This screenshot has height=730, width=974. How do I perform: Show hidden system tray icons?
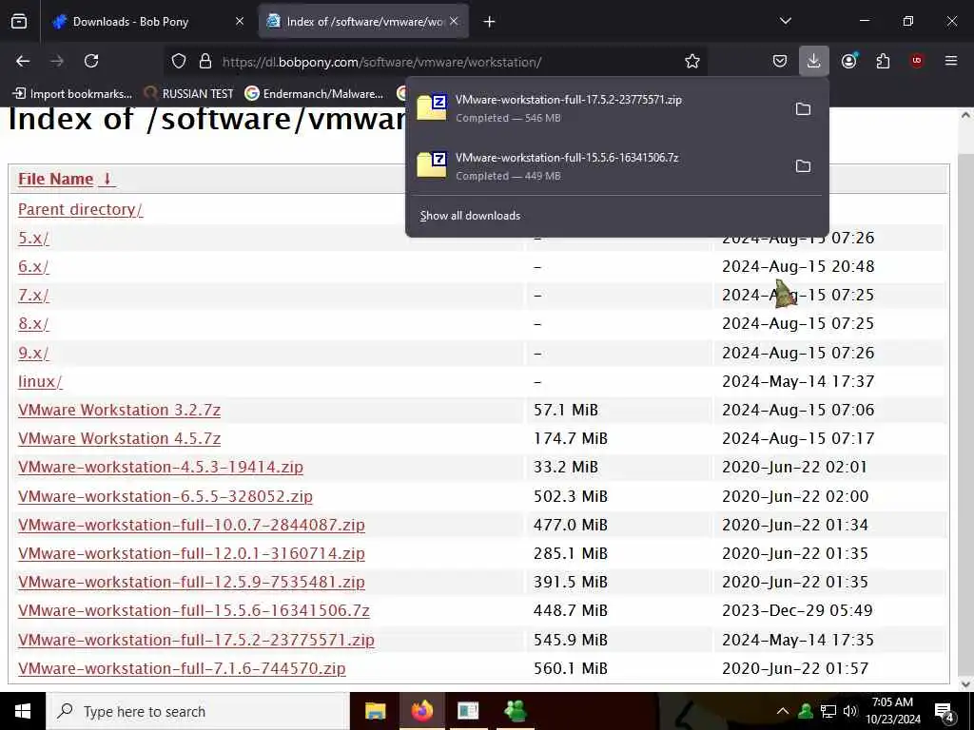(x=783, y=711)
